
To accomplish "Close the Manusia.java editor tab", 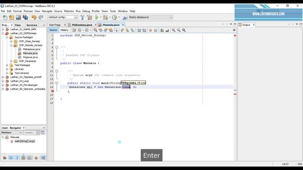I will (x=123, y=25).
